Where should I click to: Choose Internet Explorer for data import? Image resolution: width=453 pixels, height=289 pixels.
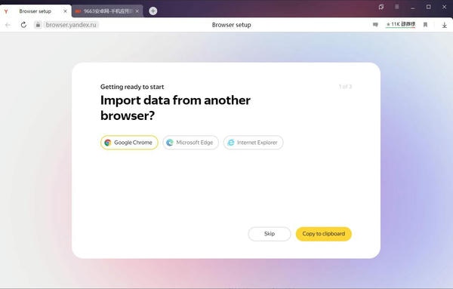pyautogui.click(x=254, y=143)
